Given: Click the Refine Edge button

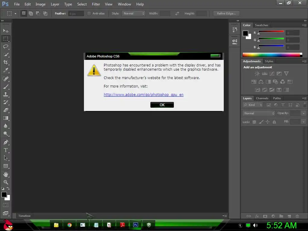Looking at the screenshot, I should pyautogui.click(x=226, y=13).
